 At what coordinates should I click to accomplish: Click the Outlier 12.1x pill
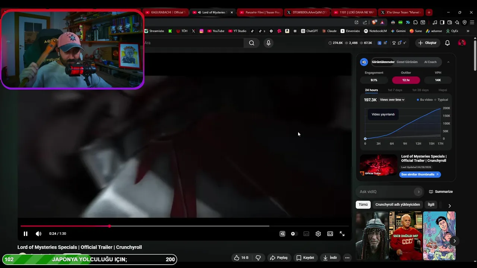click(x=406, y=80)
